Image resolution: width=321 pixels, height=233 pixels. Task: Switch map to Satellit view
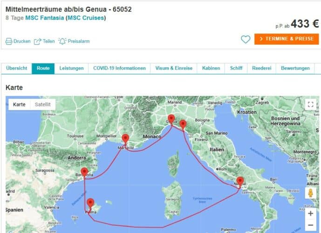[43, 104]
